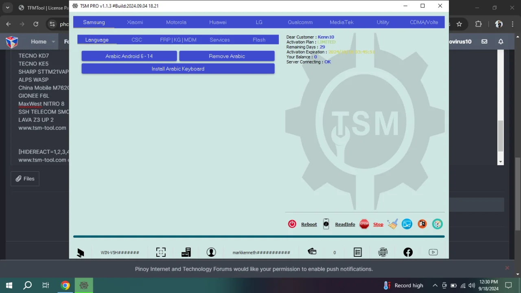The height and width of the screenshot is (293, 521).
Task: Click the orange language translate icon
Action: [x=422, y=224]
